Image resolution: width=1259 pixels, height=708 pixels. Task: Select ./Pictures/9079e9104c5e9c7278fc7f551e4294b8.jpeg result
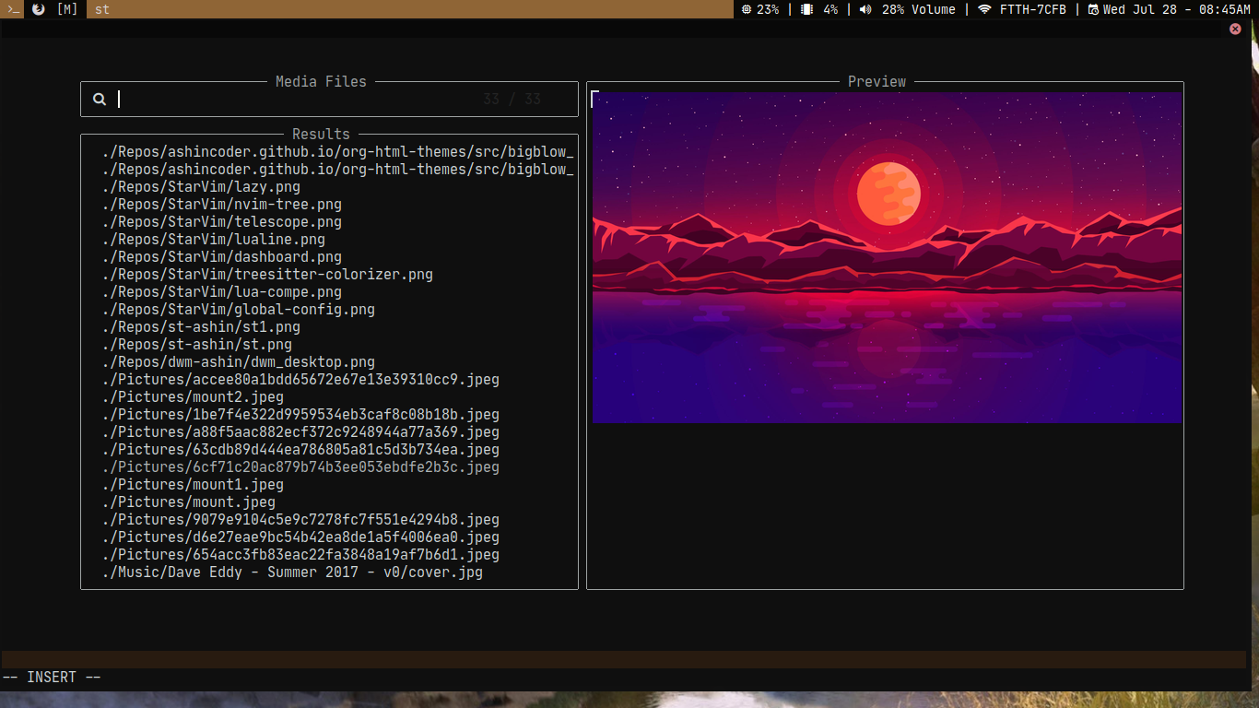(x=300, y=519)
